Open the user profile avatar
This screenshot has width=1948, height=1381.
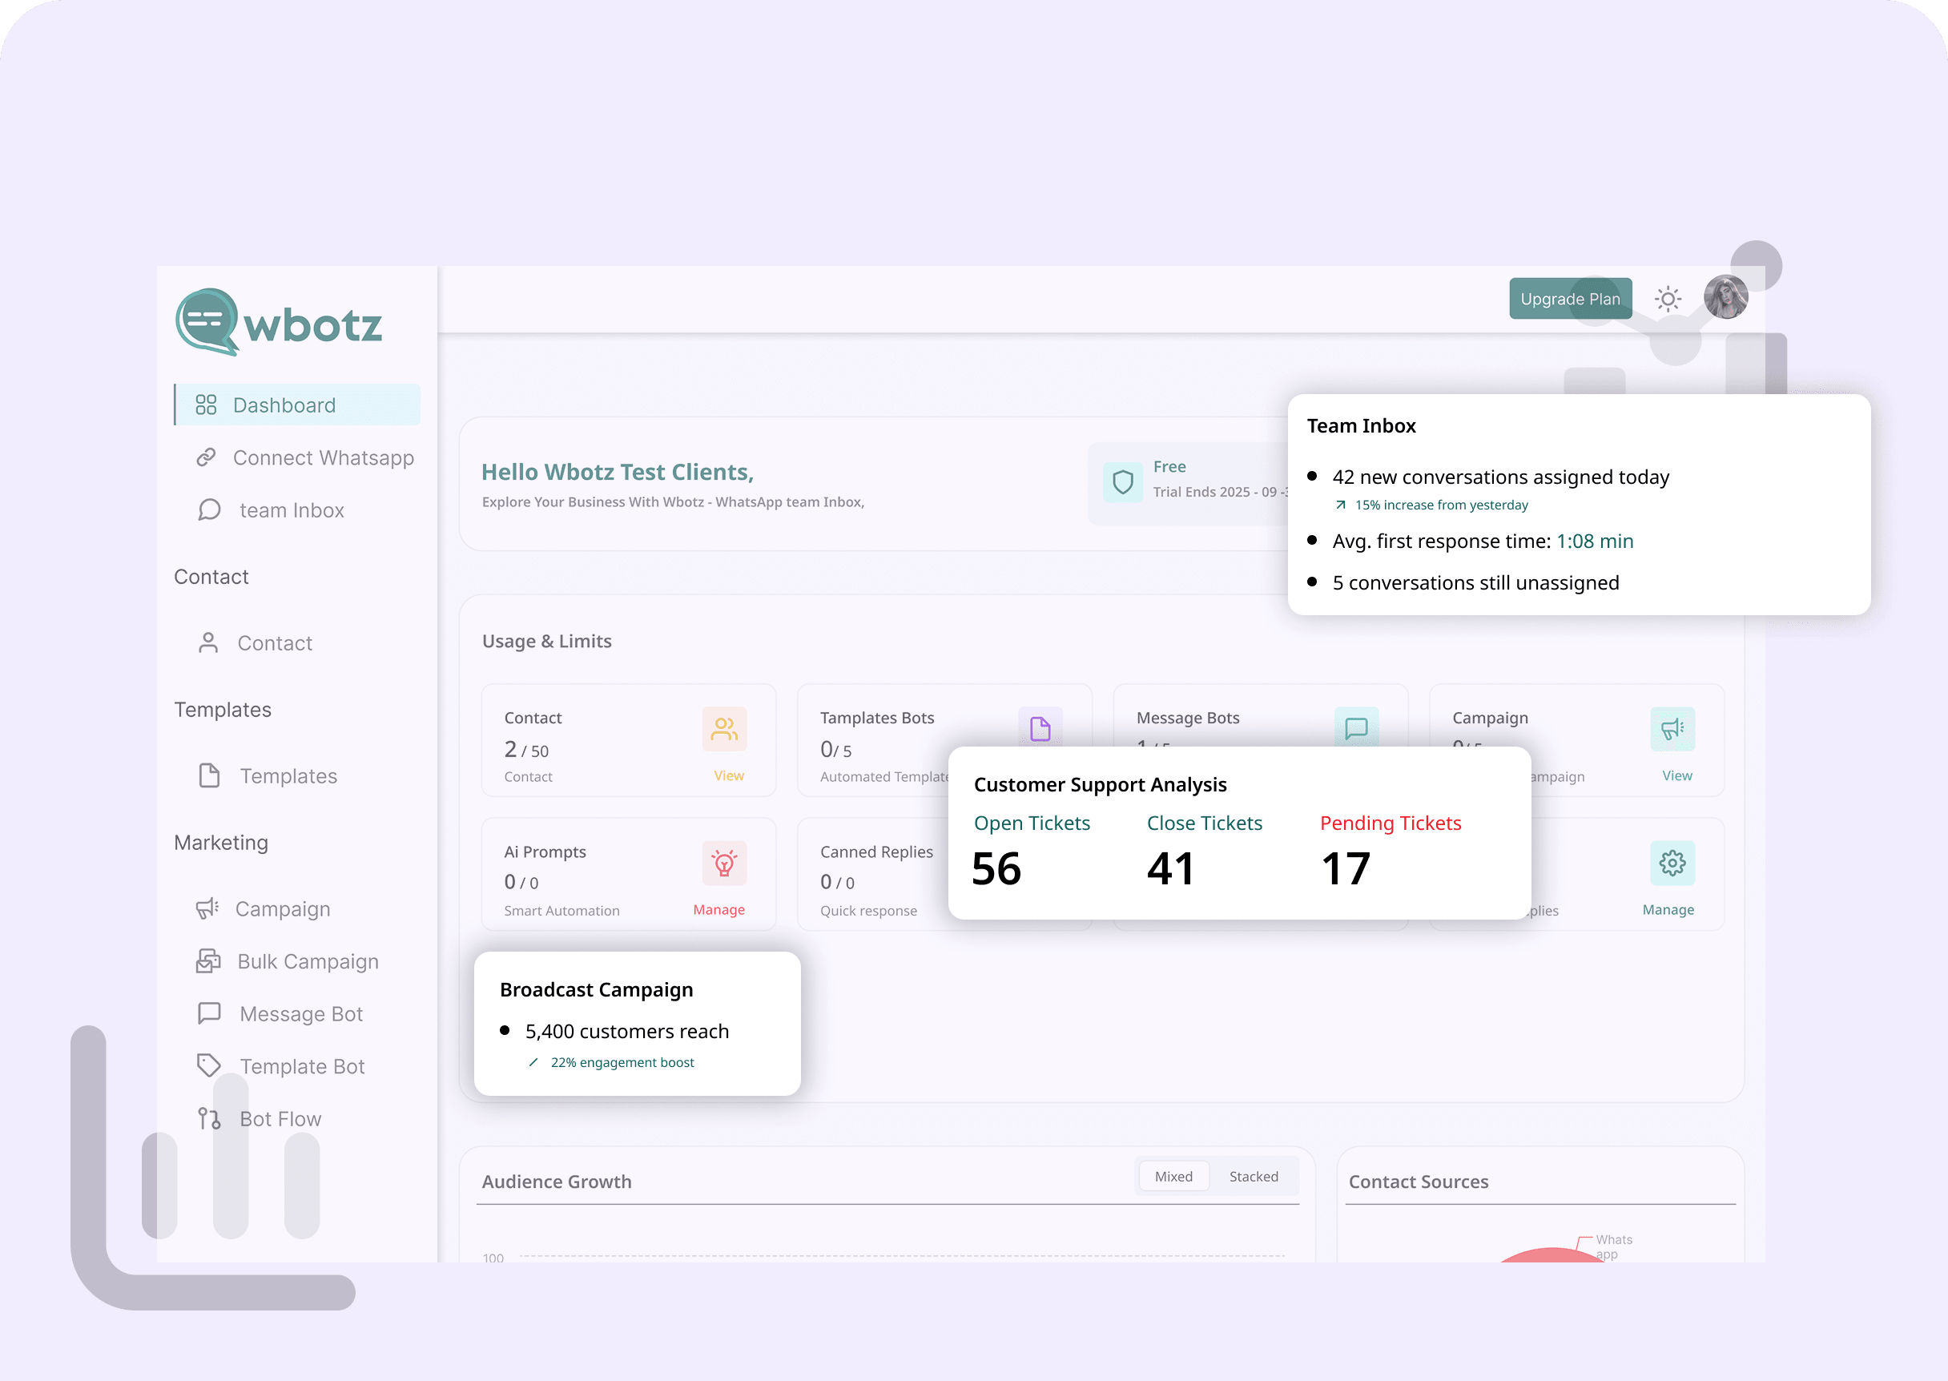click(1725, 298)
